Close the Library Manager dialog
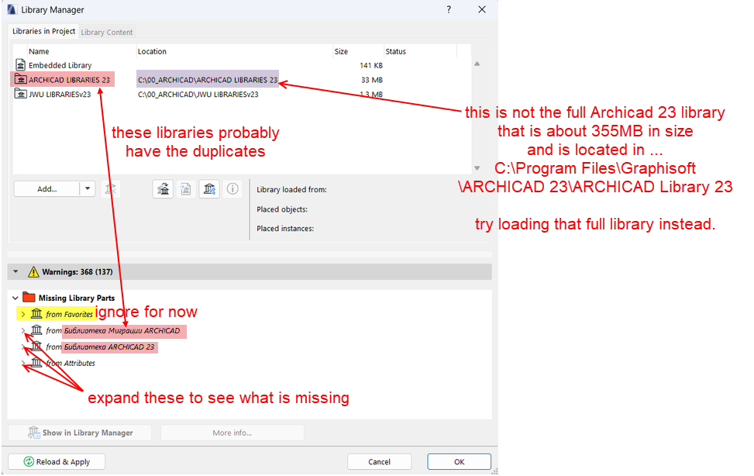This screenshot has height=476, width=754. [482, 9]
